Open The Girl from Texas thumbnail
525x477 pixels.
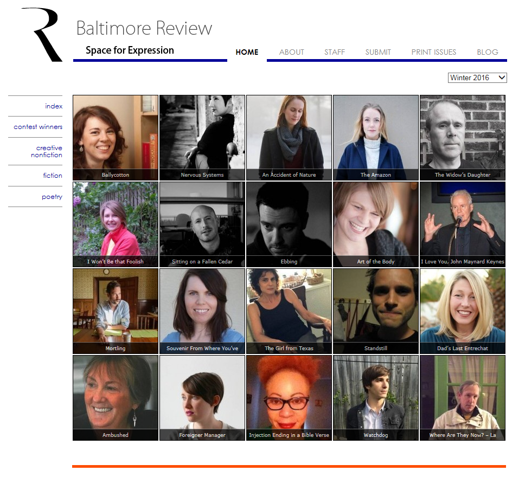coord(289,311)
